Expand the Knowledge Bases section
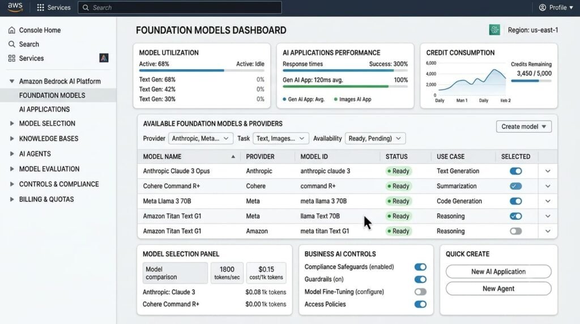 (x=12, y=138)
